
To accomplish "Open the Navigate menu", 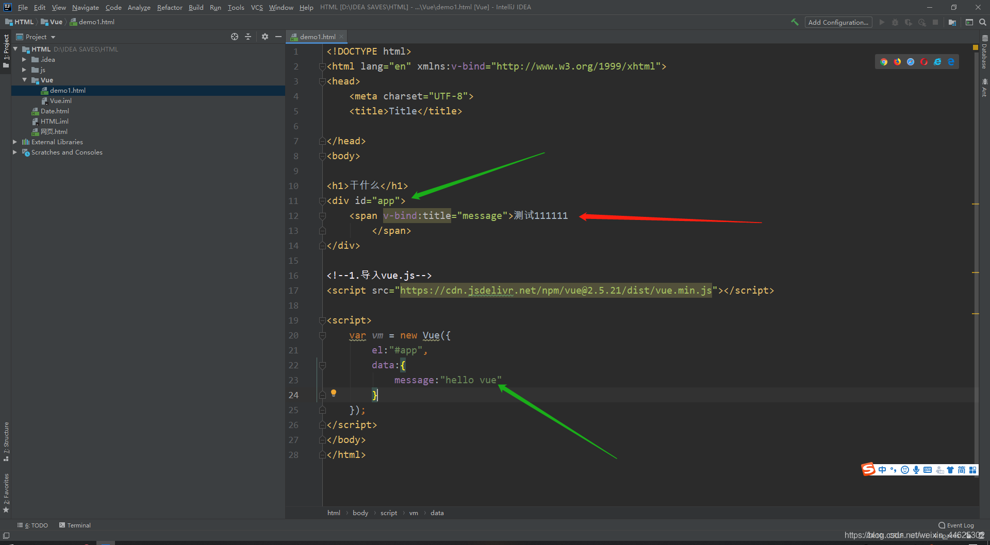I will [86, 7].
